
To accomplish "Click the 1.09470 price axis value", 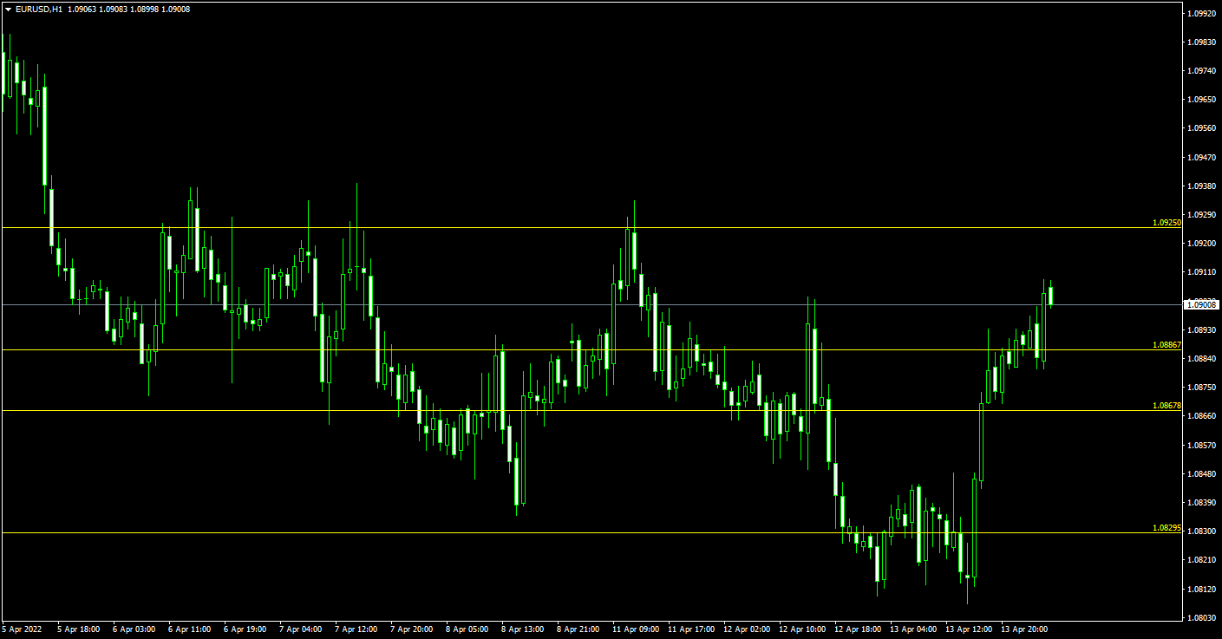I will point(1201,158).
